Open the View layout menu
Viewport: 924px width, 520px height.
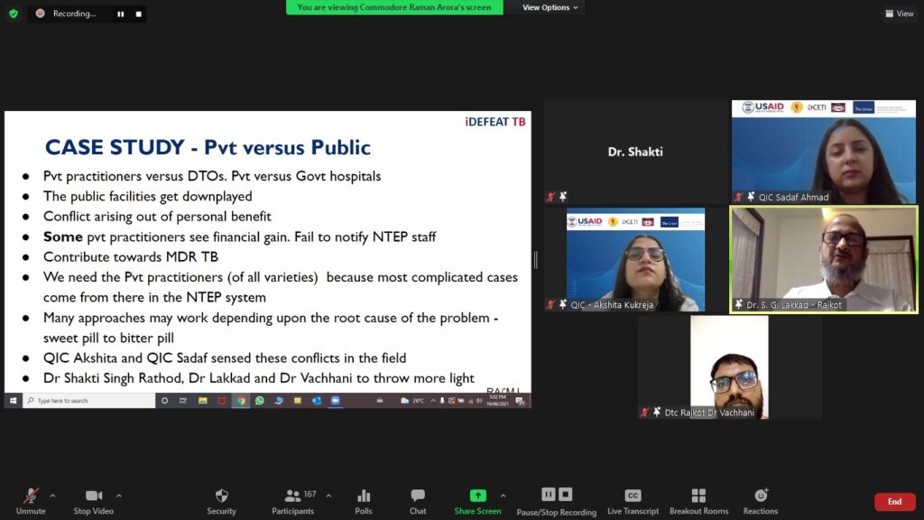pyautogui.click(x=899, y=14)
